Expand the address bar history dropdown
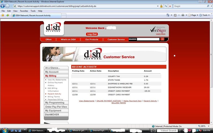This screenshot has height=133, width=213. [158, 6]
